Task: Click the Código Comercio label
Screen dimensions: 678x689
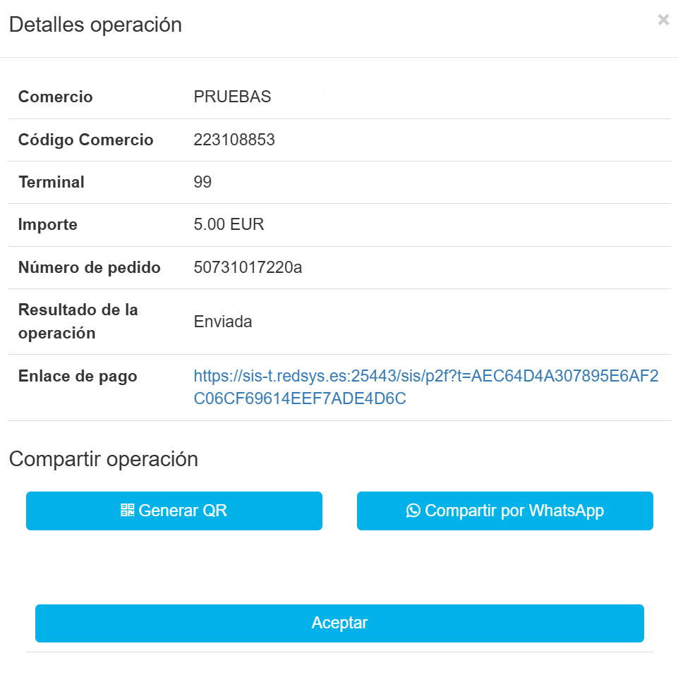Action: [85, 140]
